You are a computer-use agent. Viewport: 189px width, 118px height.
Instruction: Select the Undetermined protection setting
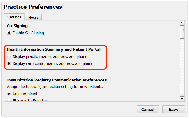point(9,94)
